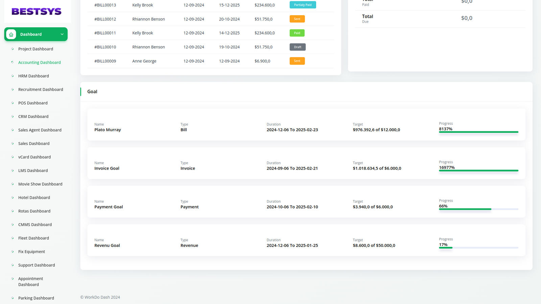Open Fleet Dashboard from sidebar
Screen dimensions: 541x304
click(x=33, y=238)
